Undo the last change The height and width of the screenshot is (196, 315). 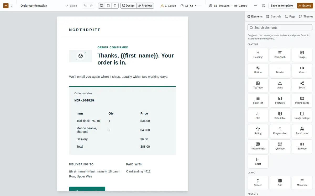coord(85,5)
